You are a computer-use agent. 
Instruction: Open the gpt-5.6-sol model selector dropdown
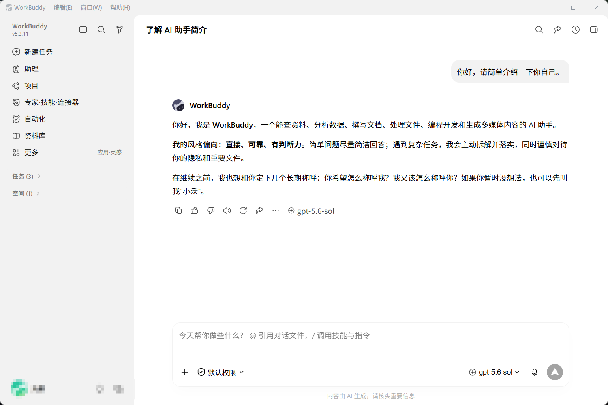tap(494, 372)
